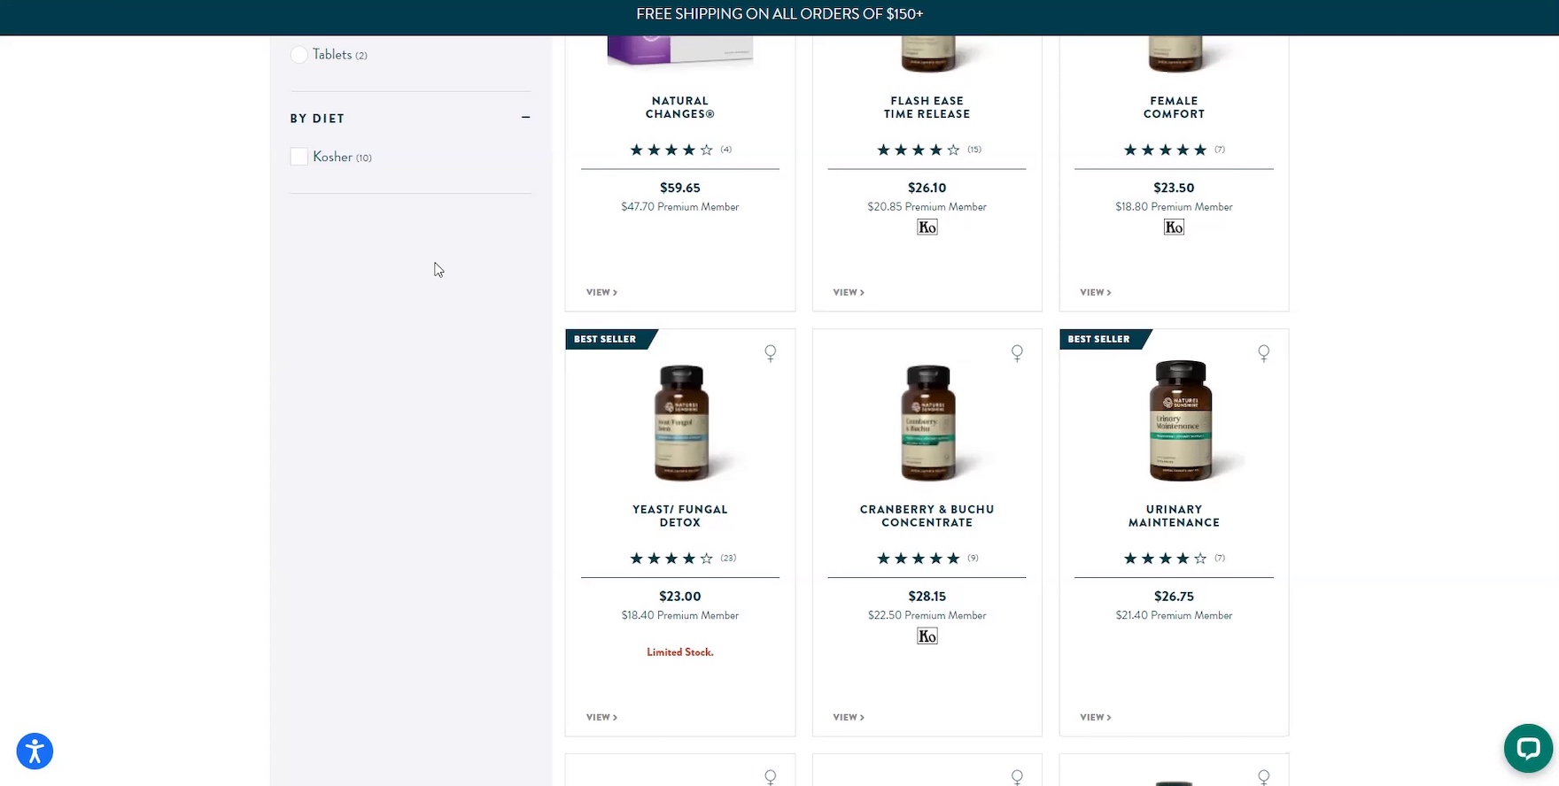The height and width of the screenshot is (786, 1559).
Task: Open the accessibility options widget
Action: (x=35, y=751)
